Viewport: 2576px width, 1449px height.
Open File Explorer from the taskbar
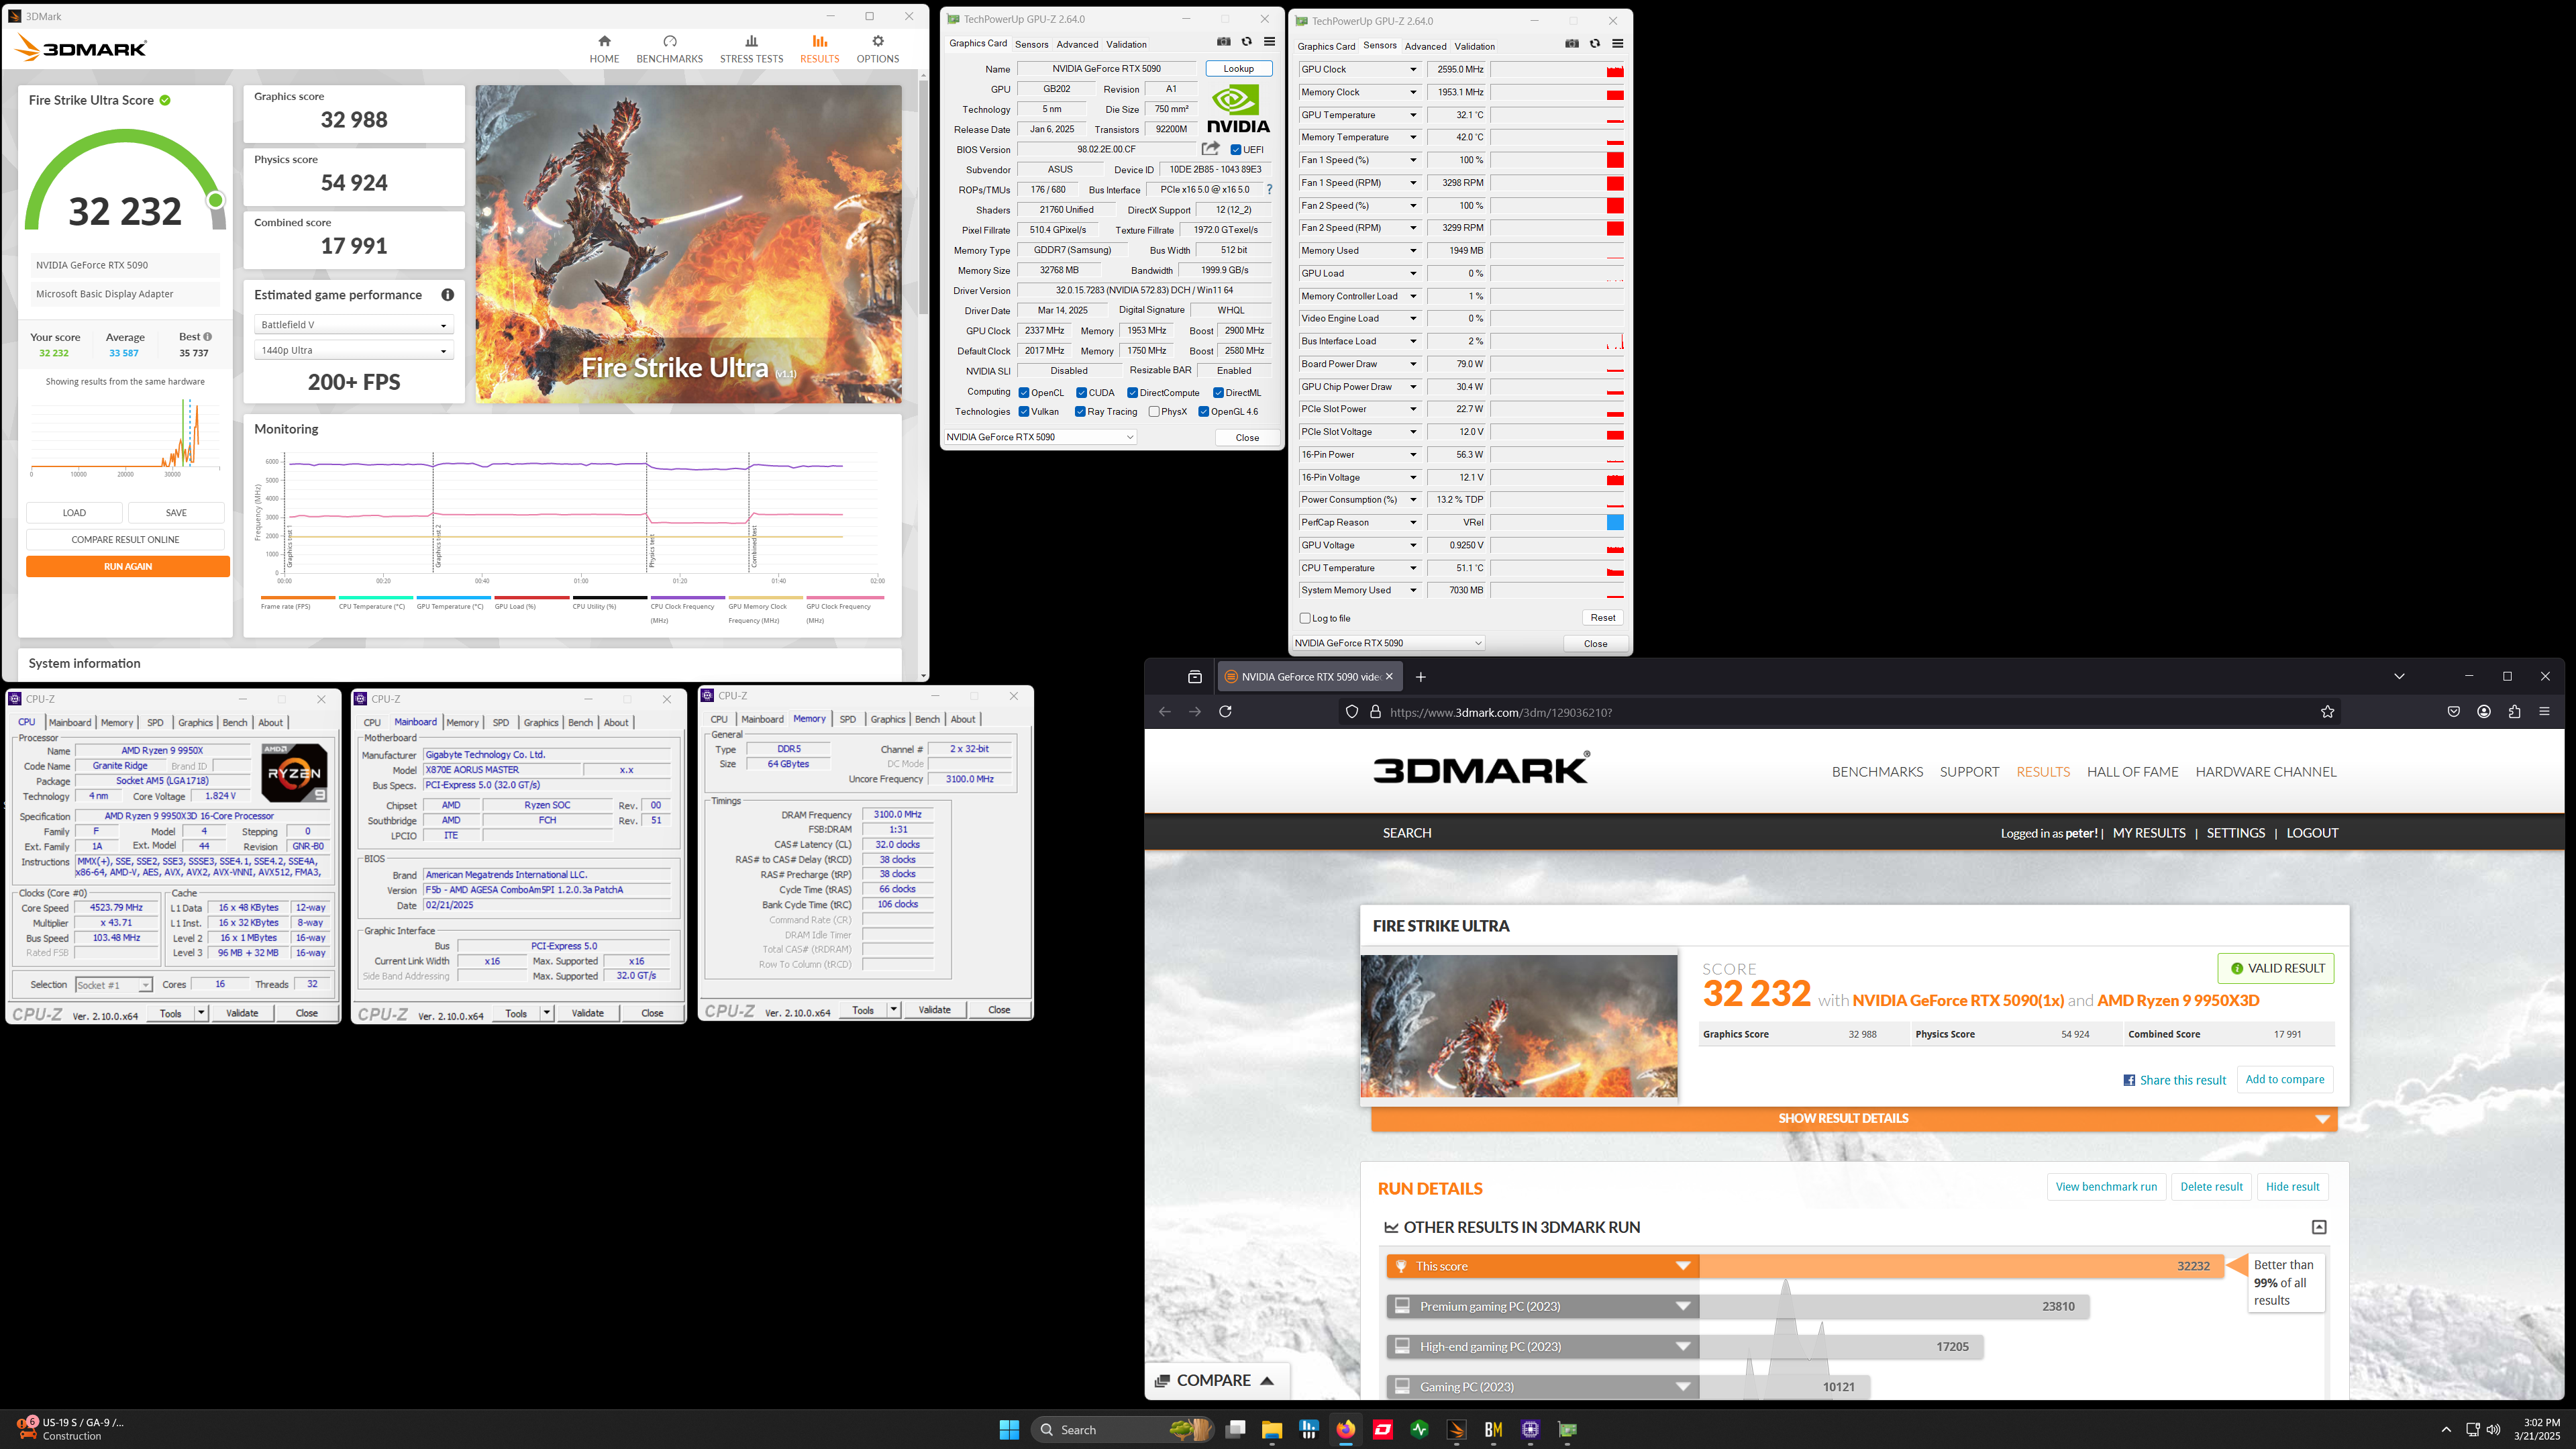[x=1272, y=1429]
